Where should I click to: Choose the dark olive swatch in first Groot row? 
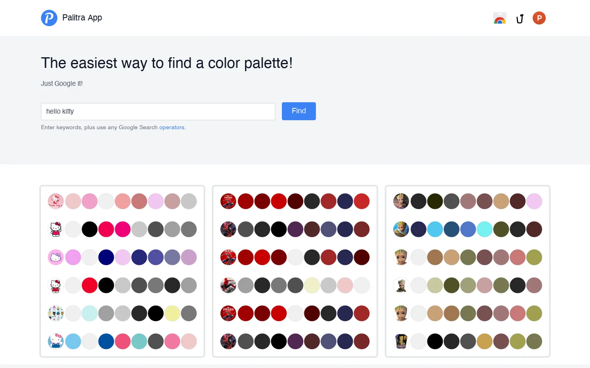click(435, 201)
